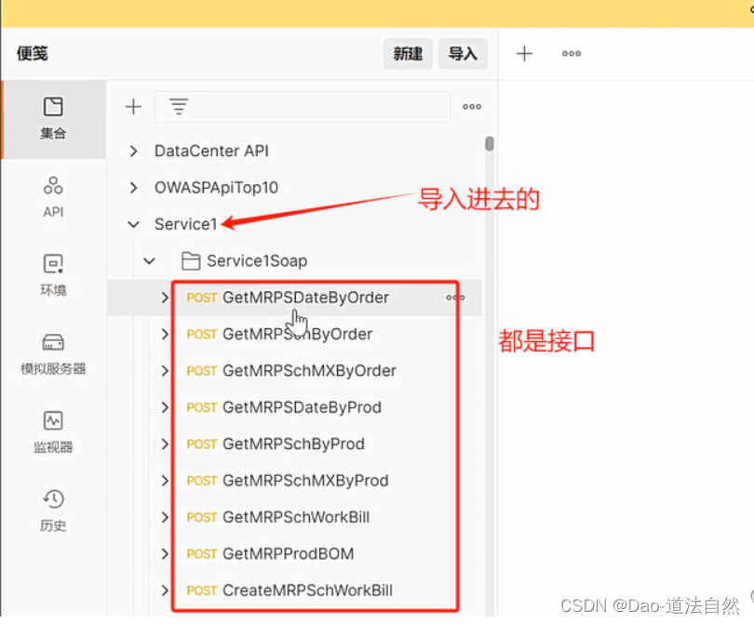Open the Environments (环境) panel
This screenshot has height=624, width=754.
(x=53, y=275)
